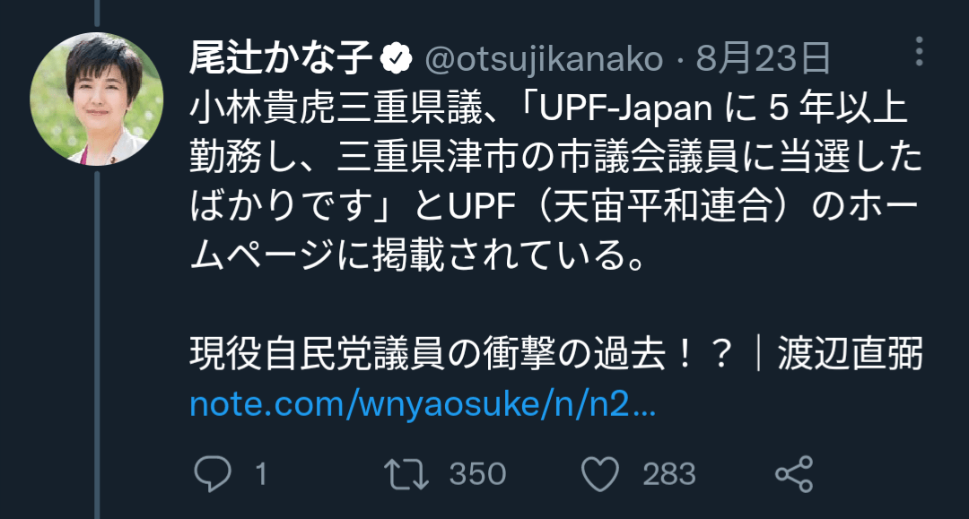Open the @otsujikanako handle link
This screenshot has width=969, height=519.
pos(543,60)
